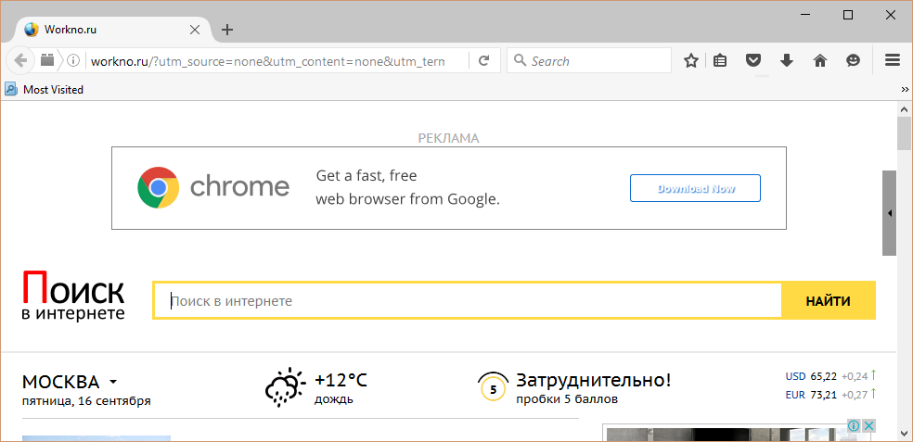913x442 pixels.
Task: Bookmark this page with the star icon
Action: click(691, 61)
